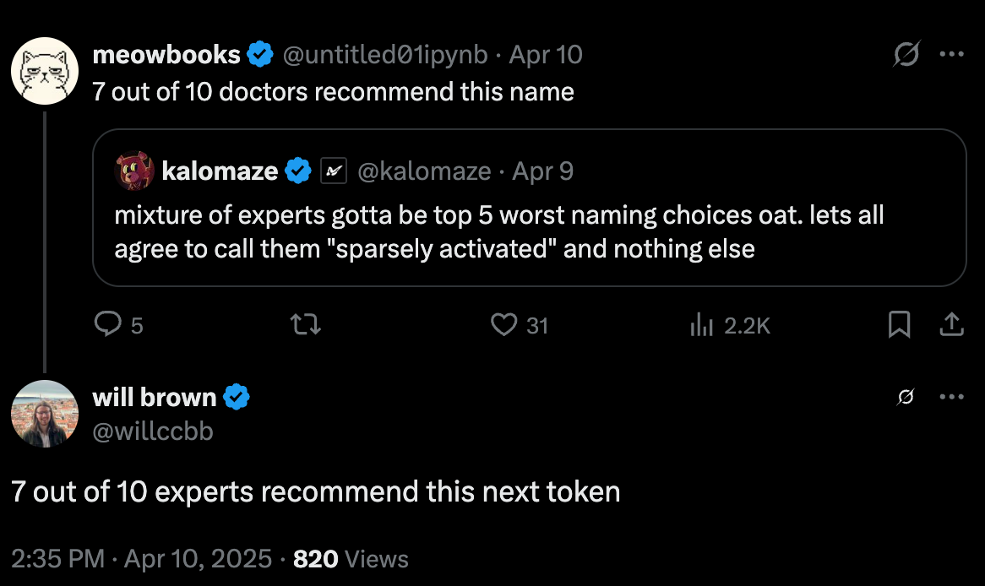Click the meowbooks display name
The image size is (985, 586).
coord(166,55)
